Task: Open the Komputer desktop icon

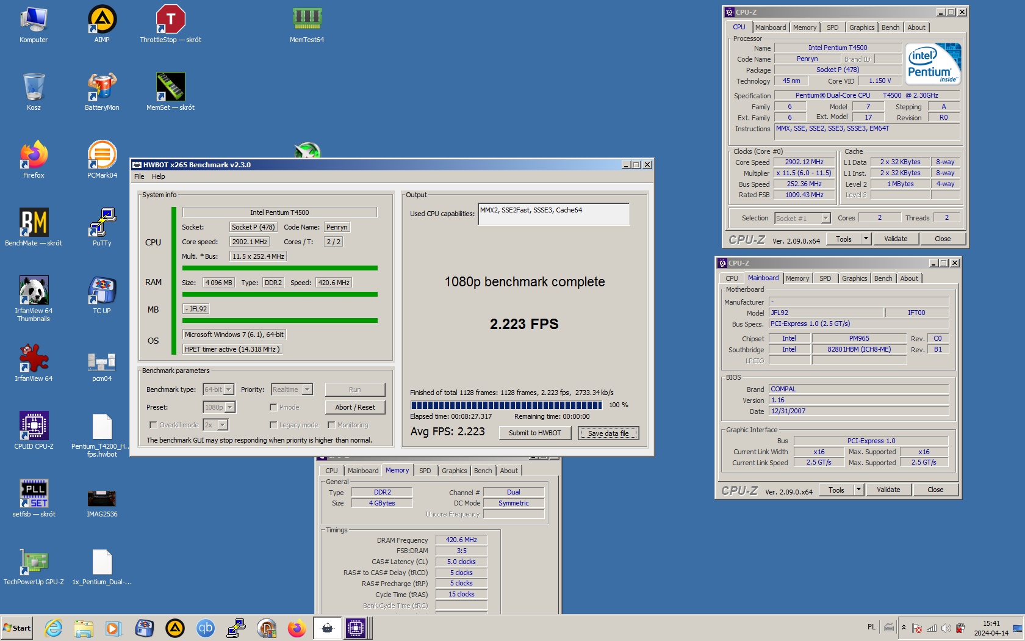Action: [x=34, y=24]
